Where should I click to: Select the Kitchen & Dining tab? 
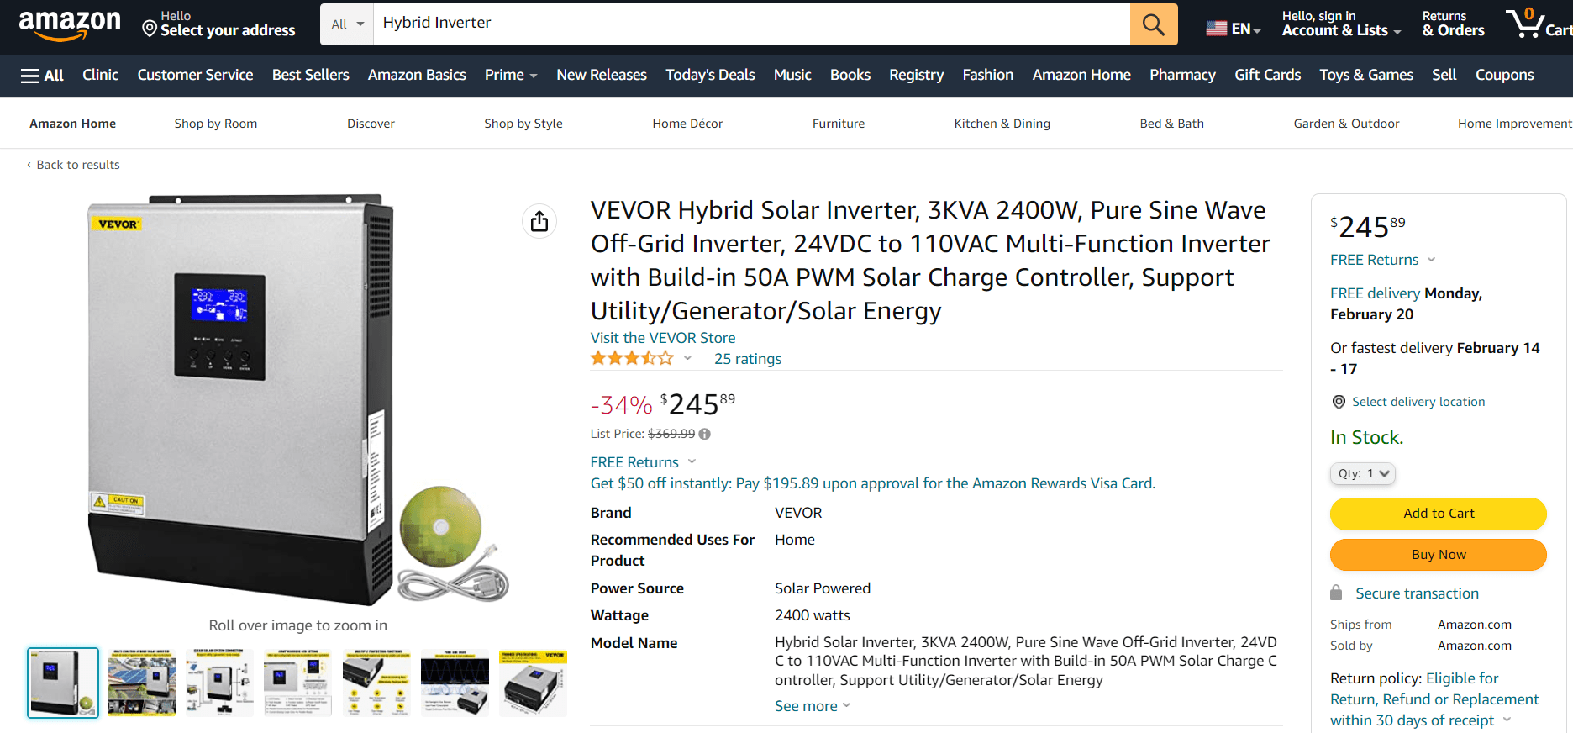[1002, 124]
